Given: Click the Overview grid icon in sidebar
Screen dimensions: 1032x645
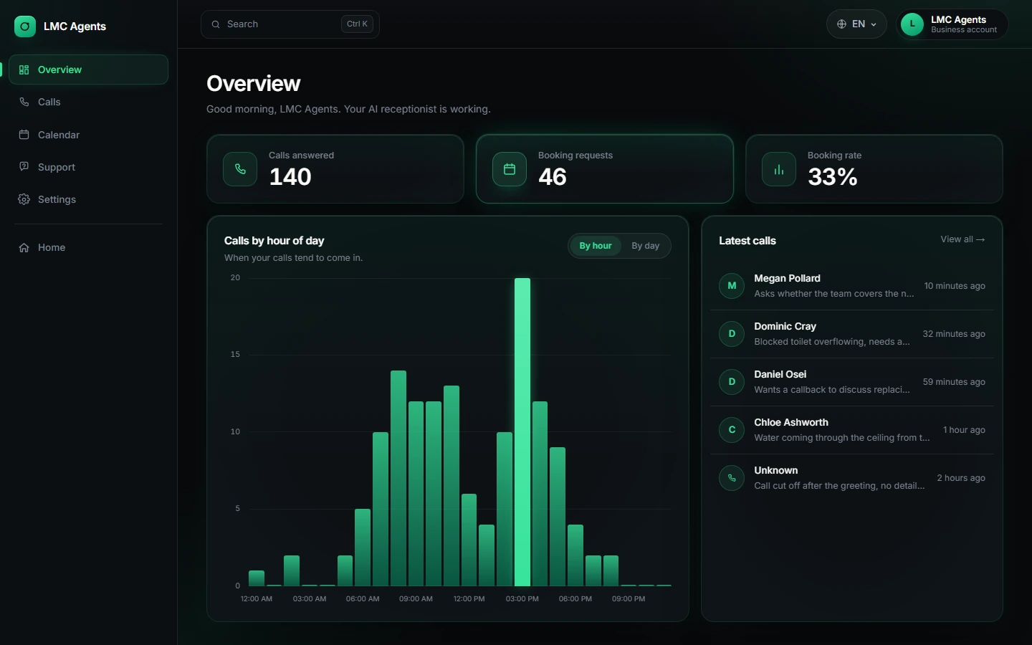Looking at the screenshot, I should click(x=24, y=70).
